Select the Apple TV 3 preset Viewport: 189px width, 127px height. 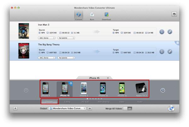pyautogui.click(x=141, y=89)
